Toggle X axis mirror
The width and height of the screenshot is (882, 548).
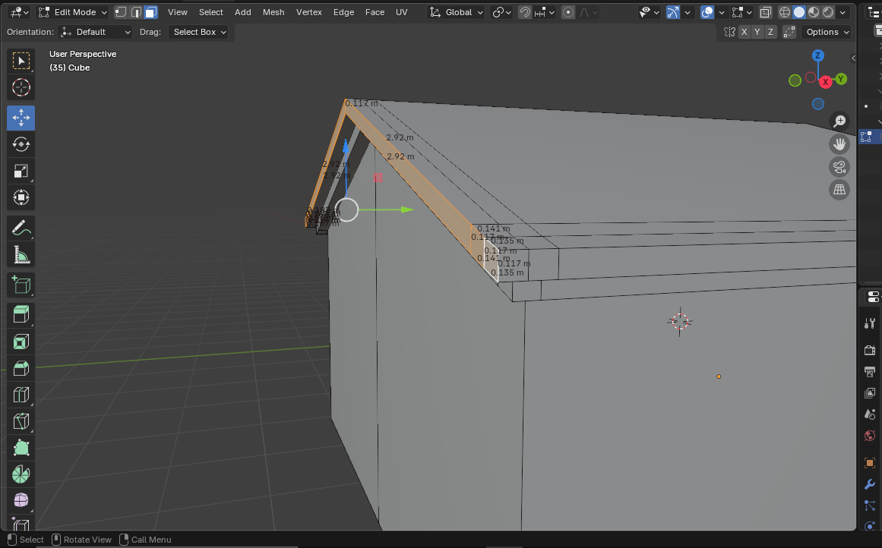[x=744, y=32]
